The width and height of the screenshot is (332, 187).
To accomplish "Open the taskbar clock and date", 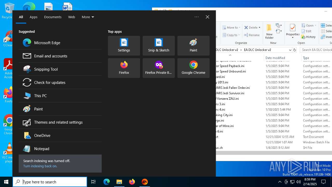I will (x=310, y=182).
